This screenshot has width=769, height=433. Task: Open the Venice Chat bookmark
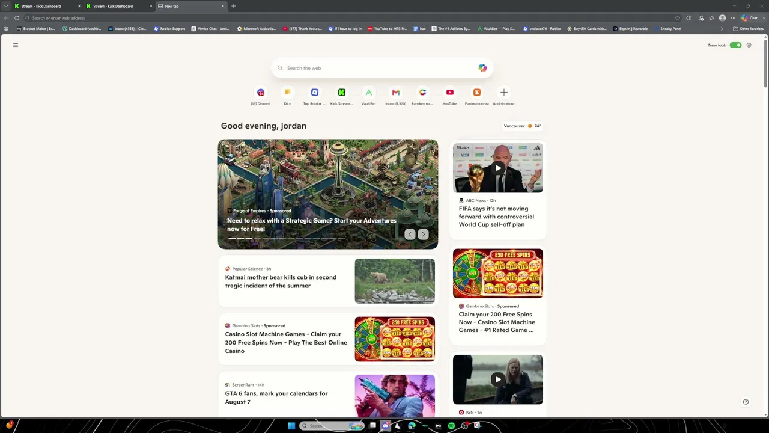[210, 29]
